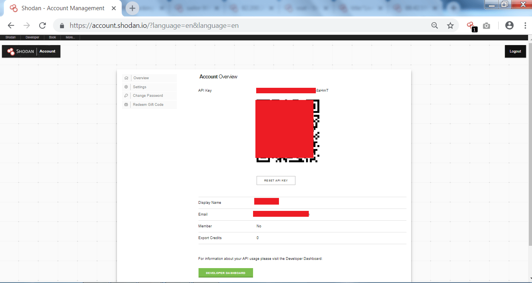Screen dimensions: 532x283
Task: Open the green Developer Dashboard button
Action: [226, 273]
